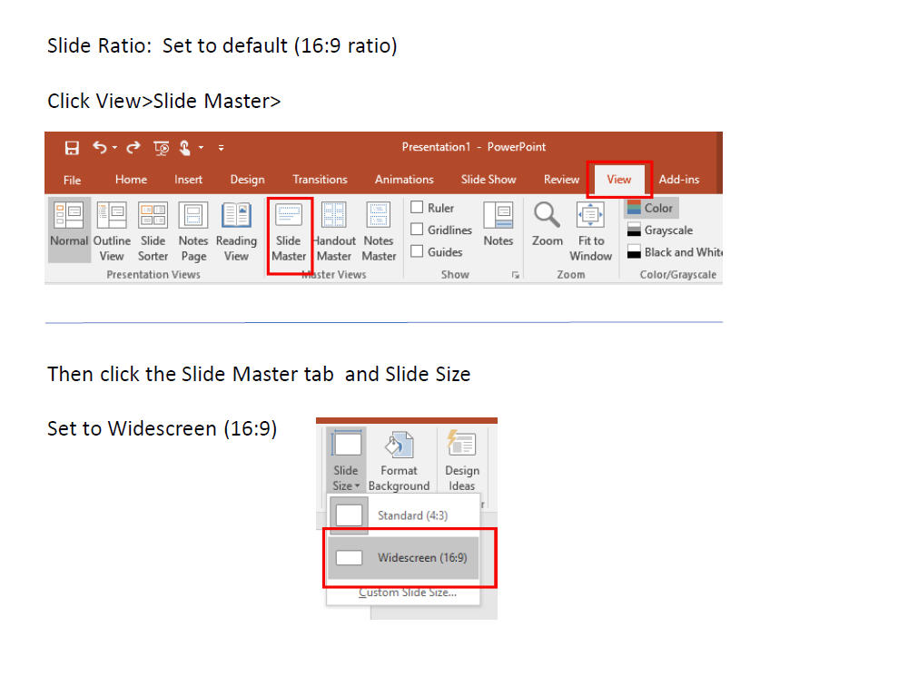Click the Zoom magnifier button
This screenshot has height=686, width=918.
tap(547, 224)
